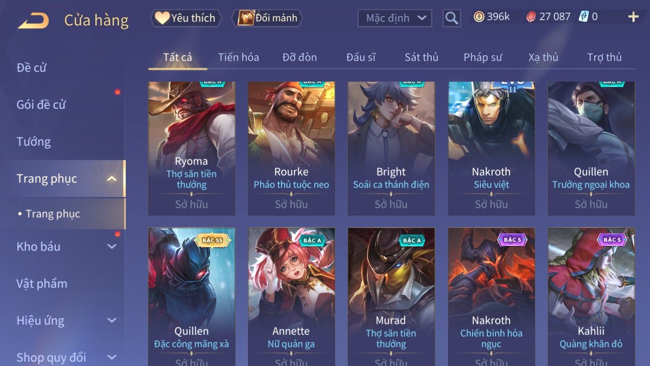Select the Pháp sư filter tab
This screenshot has height=366, width=650.
[483, 57]
